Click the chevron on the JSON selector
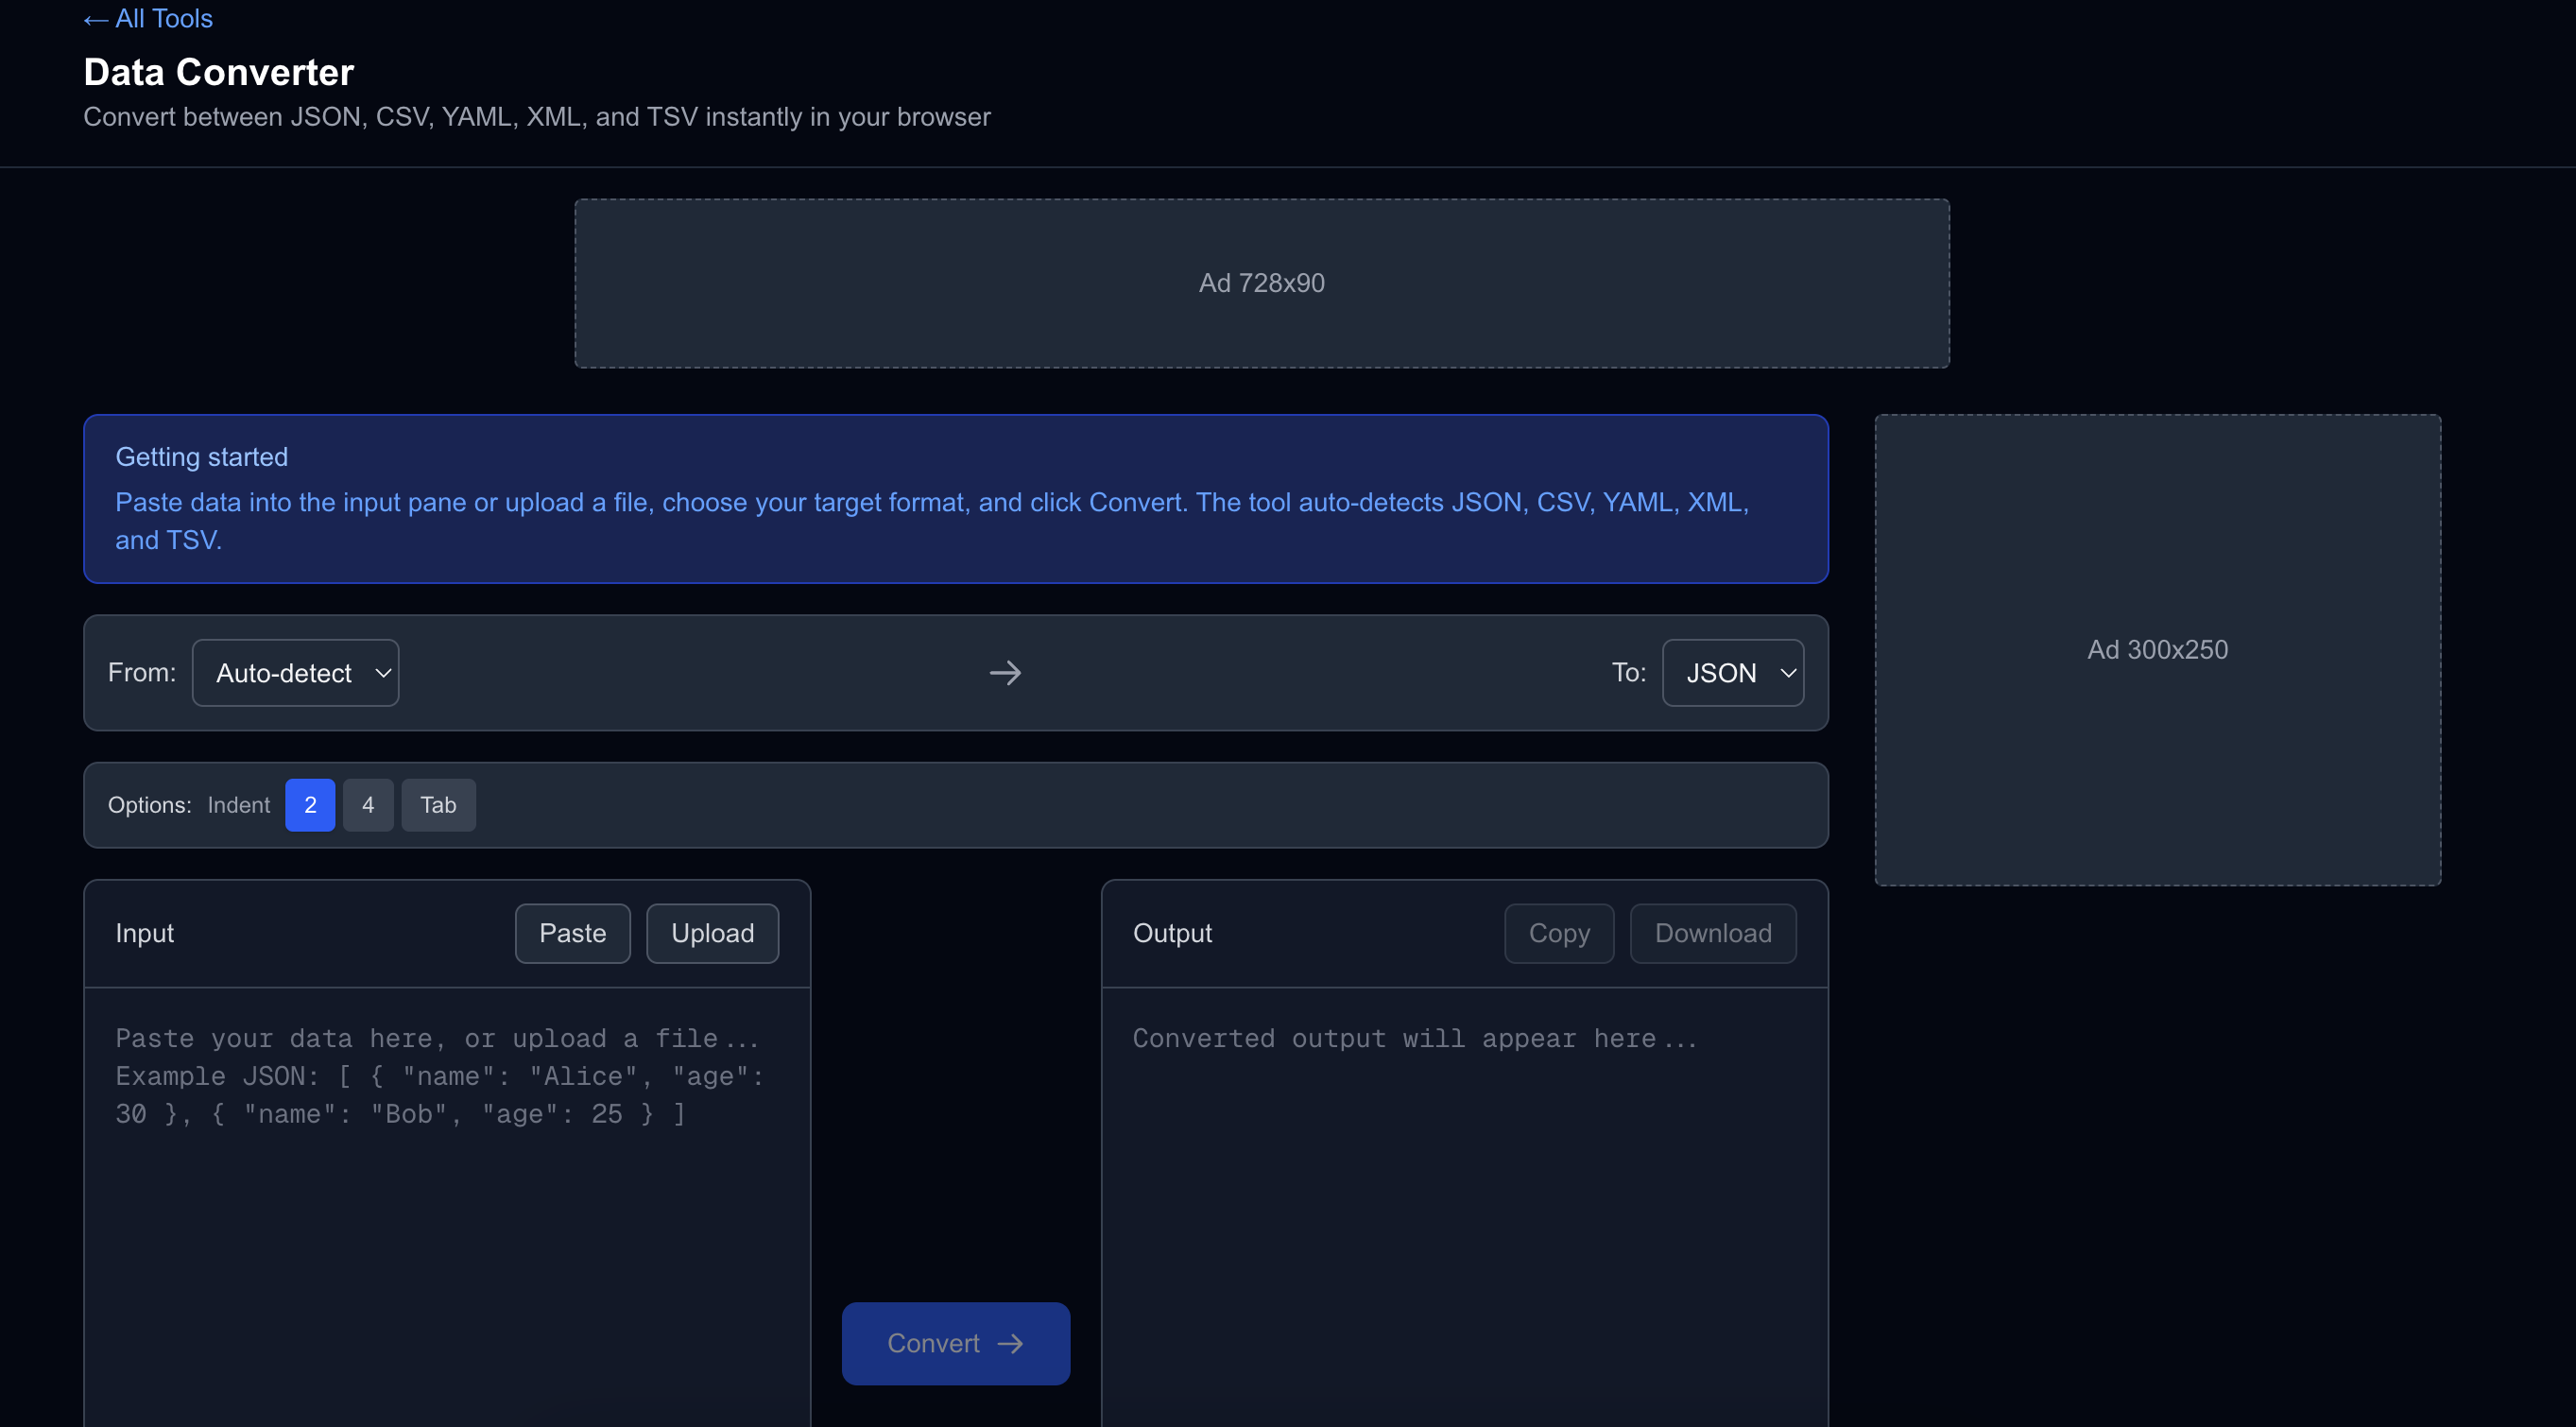Image resolution: width=2576 pixels, height=1427 pixels. (x=1788, y=672)
